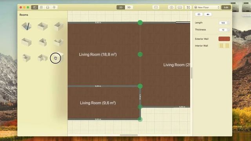Open the Exterior Wall red material swatch
Image resolution: width=251 pixels, height=141 pixels.
coord(224,39)
